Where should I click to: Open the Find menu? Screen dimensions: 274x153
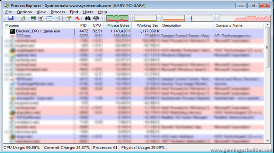tap(74, 12)
